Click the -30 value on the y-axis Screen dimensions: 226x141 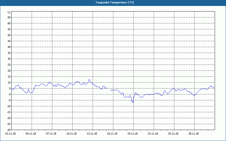(9, 130)
